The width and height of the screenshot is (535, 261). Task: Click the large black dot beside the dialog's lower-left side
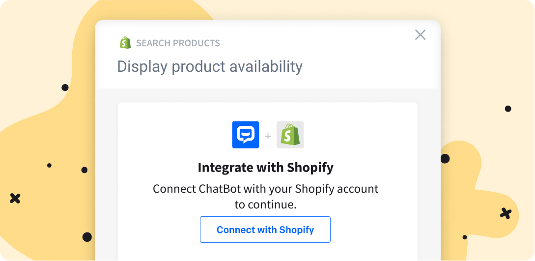(87, 237)
